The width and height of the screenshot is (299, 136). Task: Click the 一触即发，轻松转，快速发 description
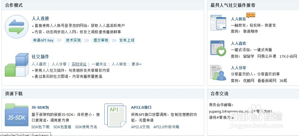coord(254,25)
